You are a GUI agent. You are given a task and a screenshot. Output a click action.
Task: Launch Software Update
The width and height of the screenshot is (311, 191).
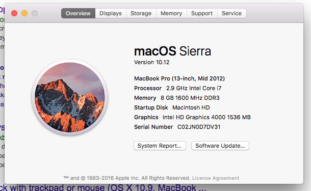point(220,146)
